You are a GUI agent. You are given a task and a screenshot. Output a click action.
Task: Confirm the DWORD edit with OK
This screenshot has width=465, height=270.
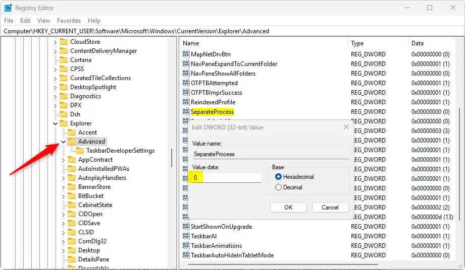tap(288, 208)
